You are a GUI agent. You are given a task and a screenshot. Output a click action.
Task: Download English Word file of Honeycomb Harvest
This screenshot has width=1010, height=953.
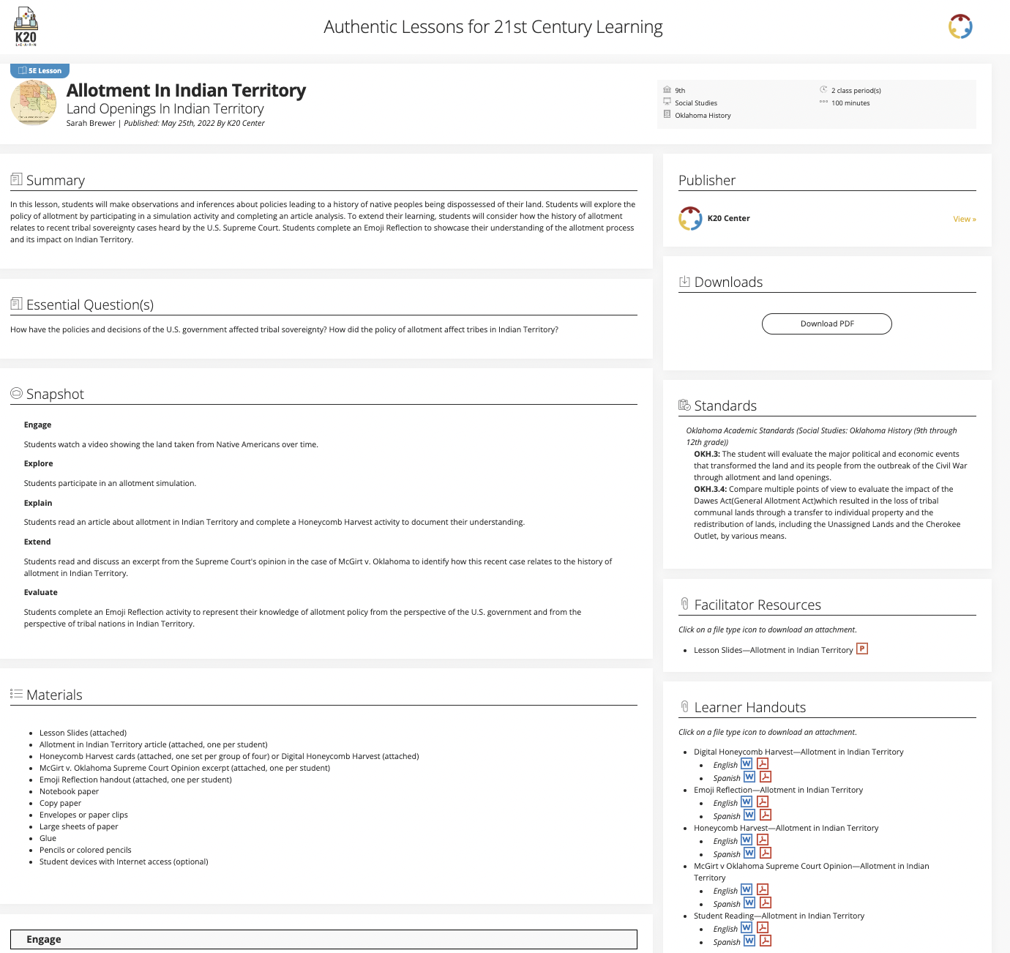[747, 840]
